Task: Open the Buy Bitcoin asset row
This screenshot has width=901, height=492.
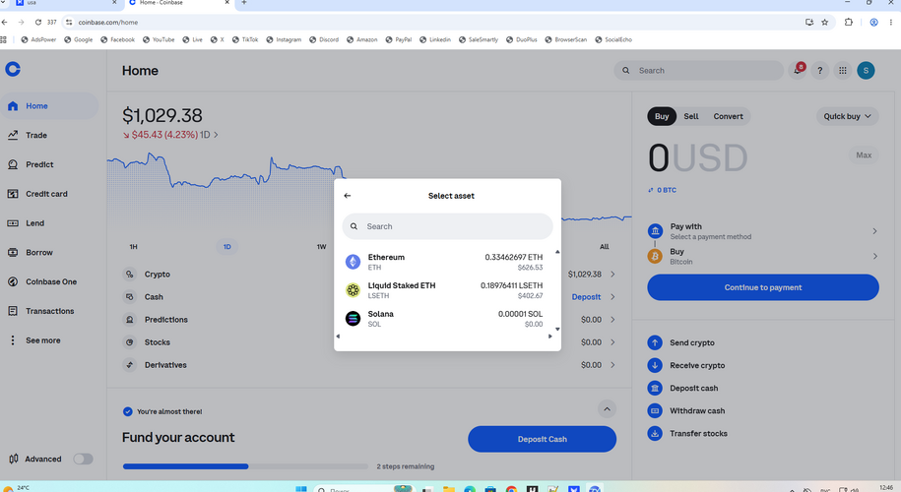Action: (763, 256)
